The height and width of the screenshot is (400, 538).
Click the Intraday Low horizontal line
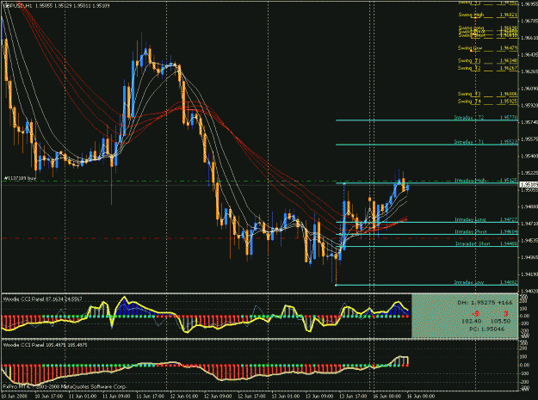(427, 285)
